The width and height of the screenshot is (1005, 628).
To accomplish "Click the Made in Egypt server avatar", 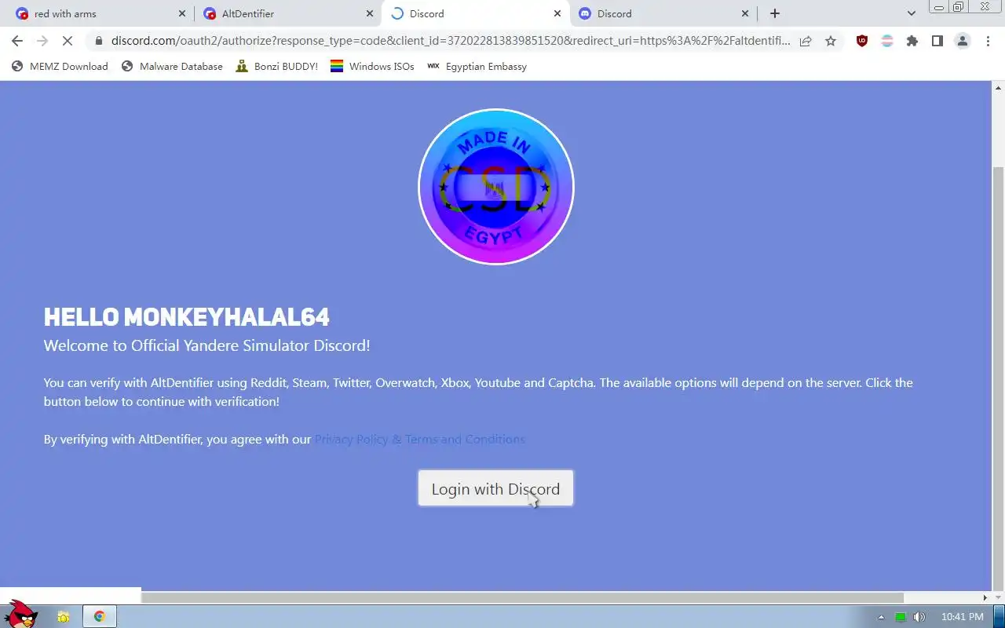I will [x=496, y=187].
